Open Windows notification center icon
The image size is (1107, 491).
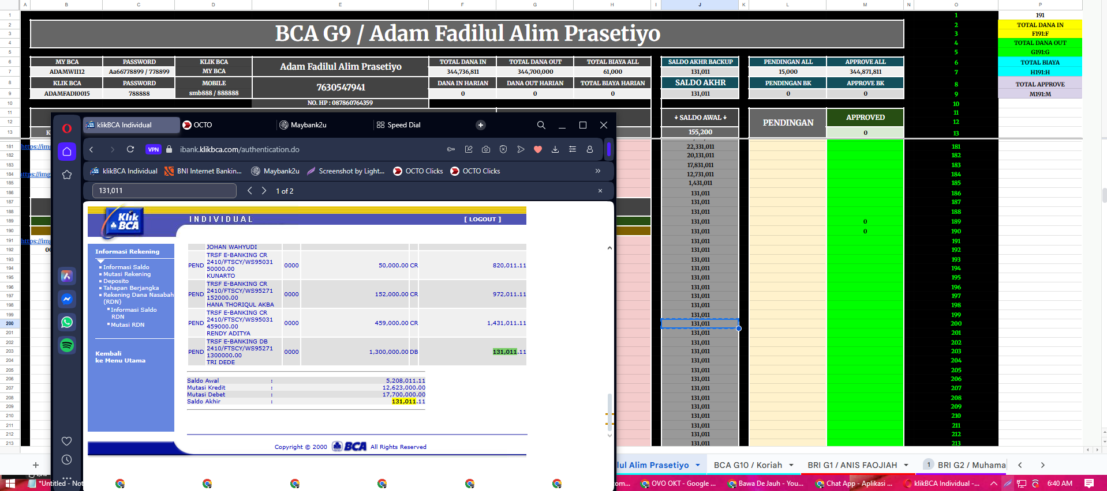tap(1089, 484)
